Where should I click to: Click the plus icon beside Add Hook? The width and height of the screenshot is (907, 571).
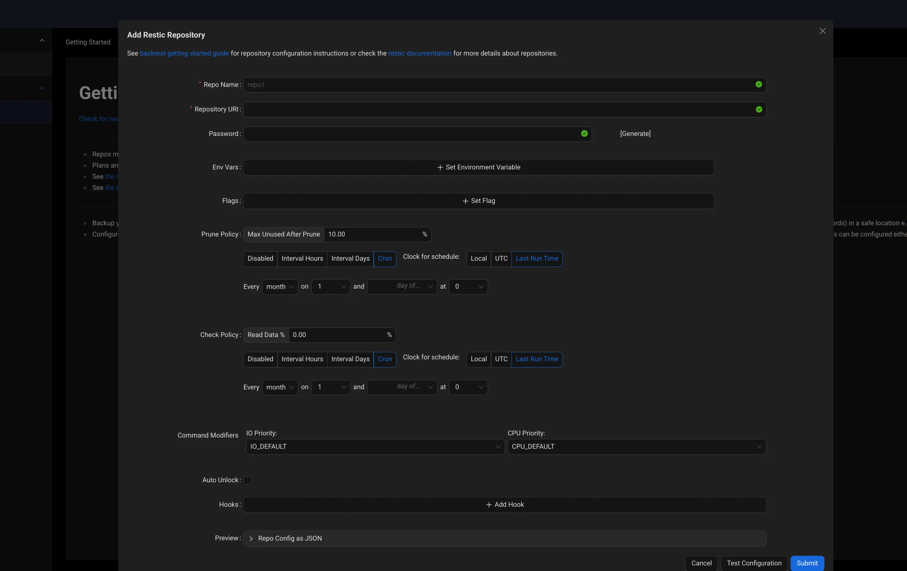point(489,504)
